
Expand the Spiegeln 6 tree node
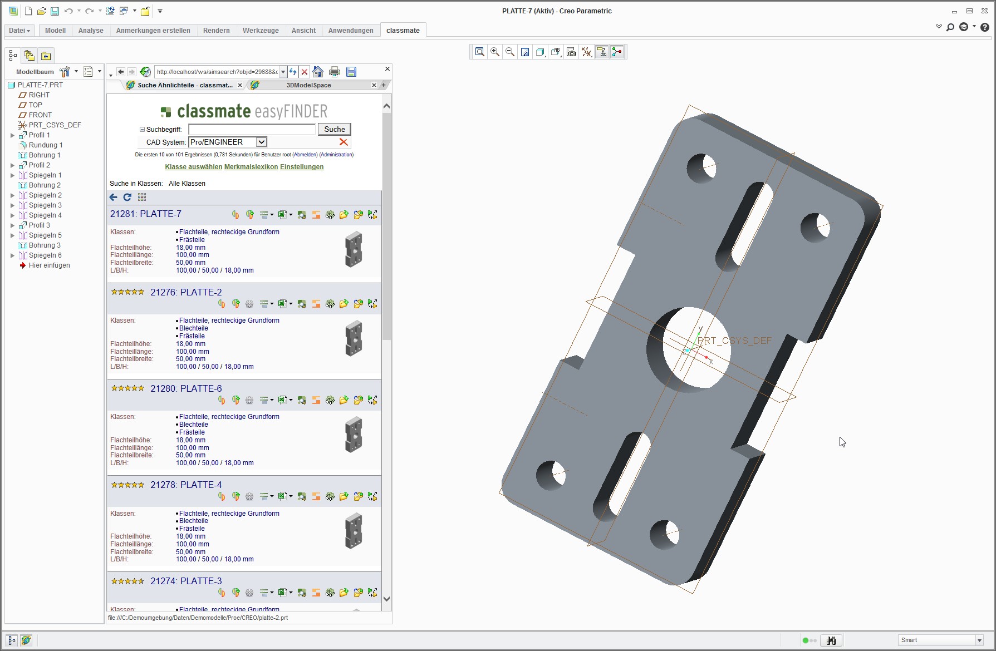[x=12, y=255]
